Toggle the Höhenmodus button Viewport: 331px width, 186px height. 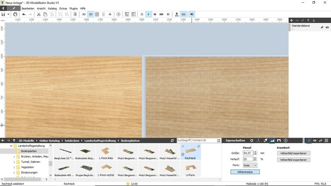point(245,171)
